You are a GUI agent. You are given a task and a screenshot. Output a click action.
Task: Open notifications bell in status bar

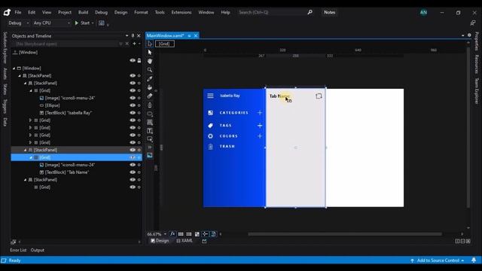(474, 260)
